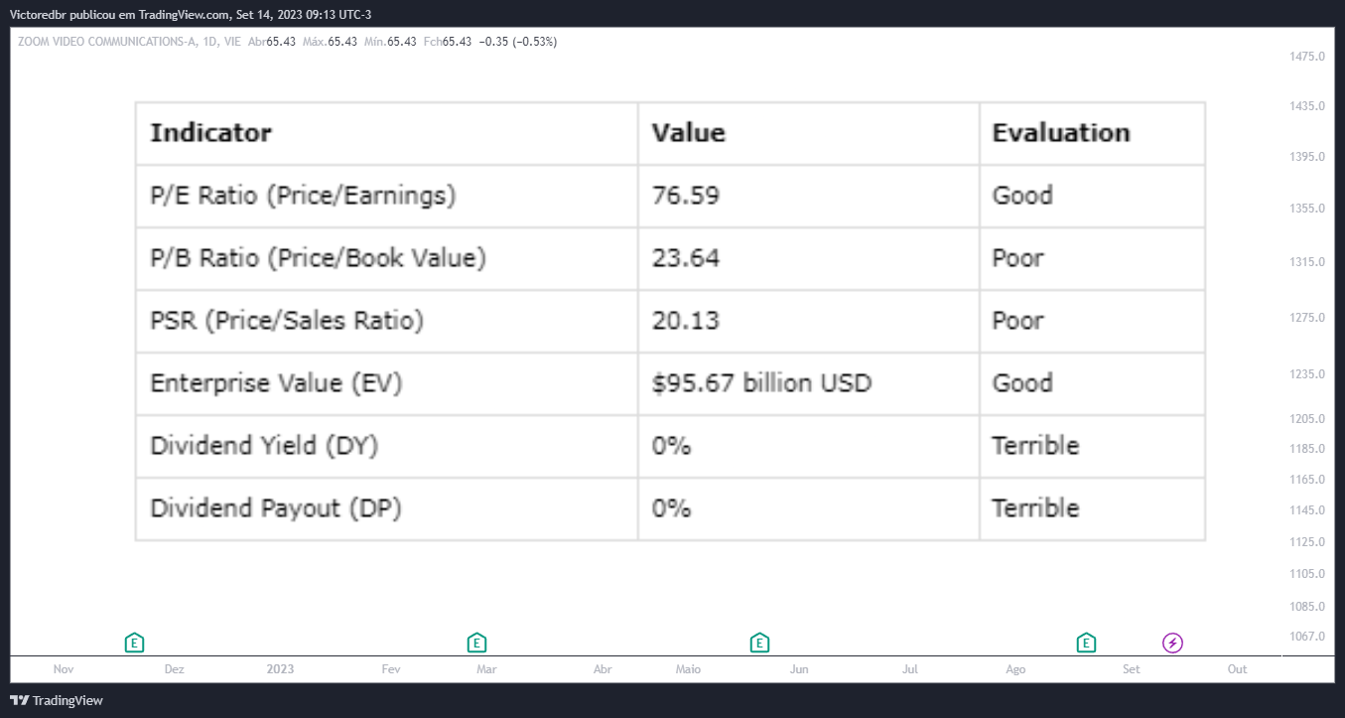The height and width of the screenshot is (718, 1345).
Task: Click the 1475.0 price axis label
Action: [1307, 57]
